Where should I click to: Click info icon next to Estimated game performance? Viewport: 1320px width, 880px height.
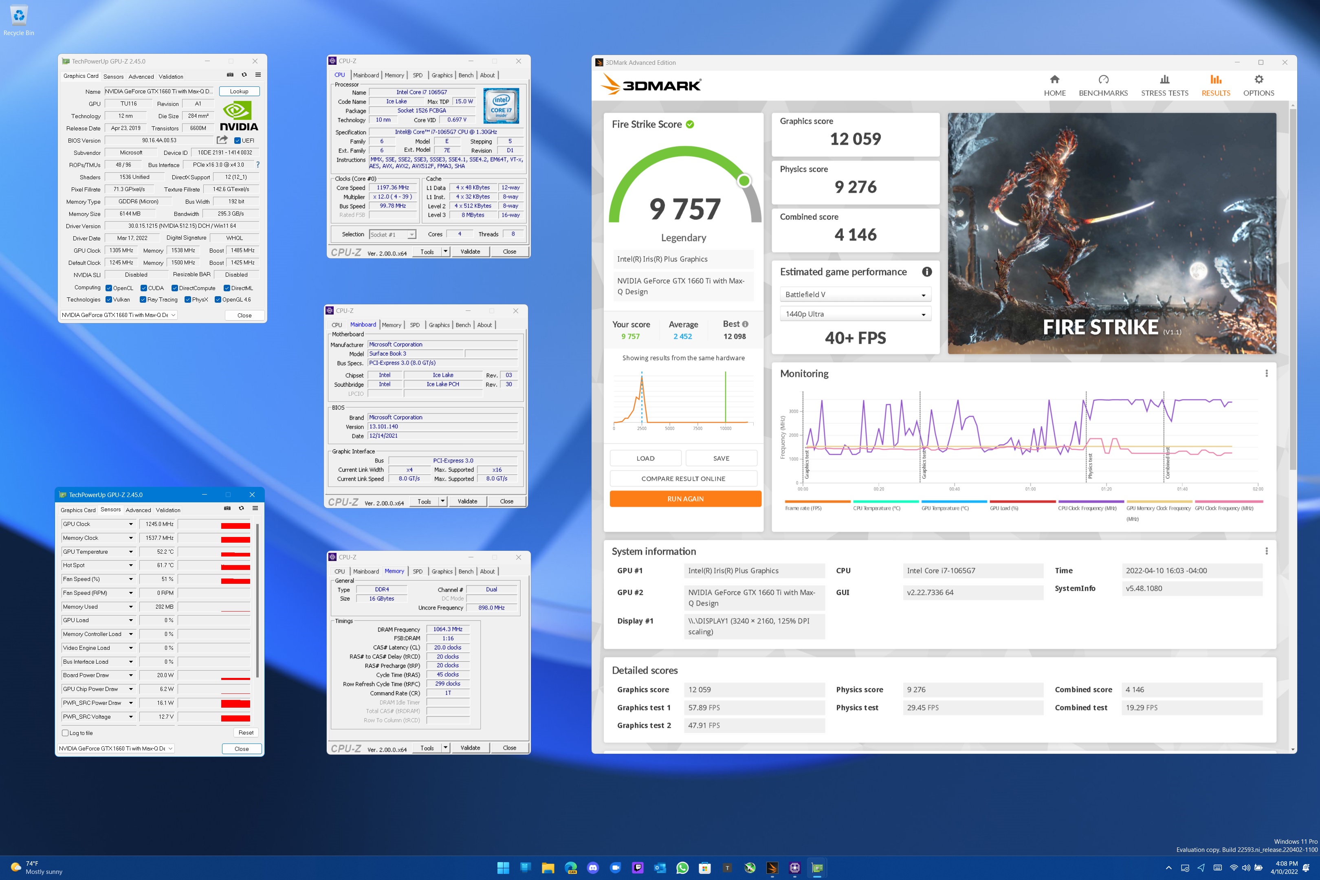(926, 272)
